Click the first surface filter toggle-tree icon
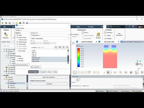Viewport: 144px width, 108px height. [56, 47]
